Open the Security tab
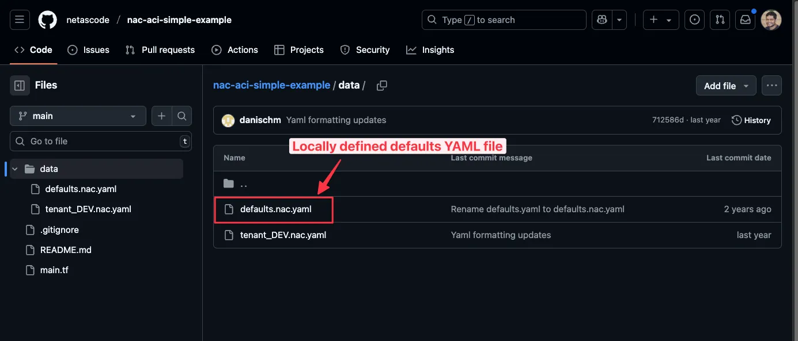This screenshot has height=341, width=798. point(365,50)
